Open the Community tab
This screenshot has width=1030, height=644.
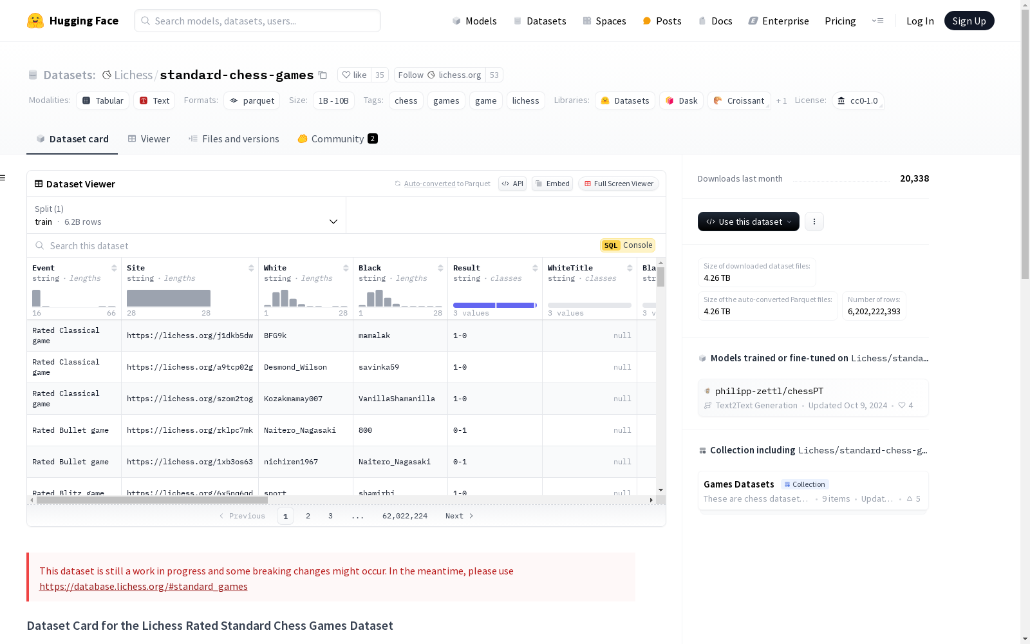(x=337, y=138)
